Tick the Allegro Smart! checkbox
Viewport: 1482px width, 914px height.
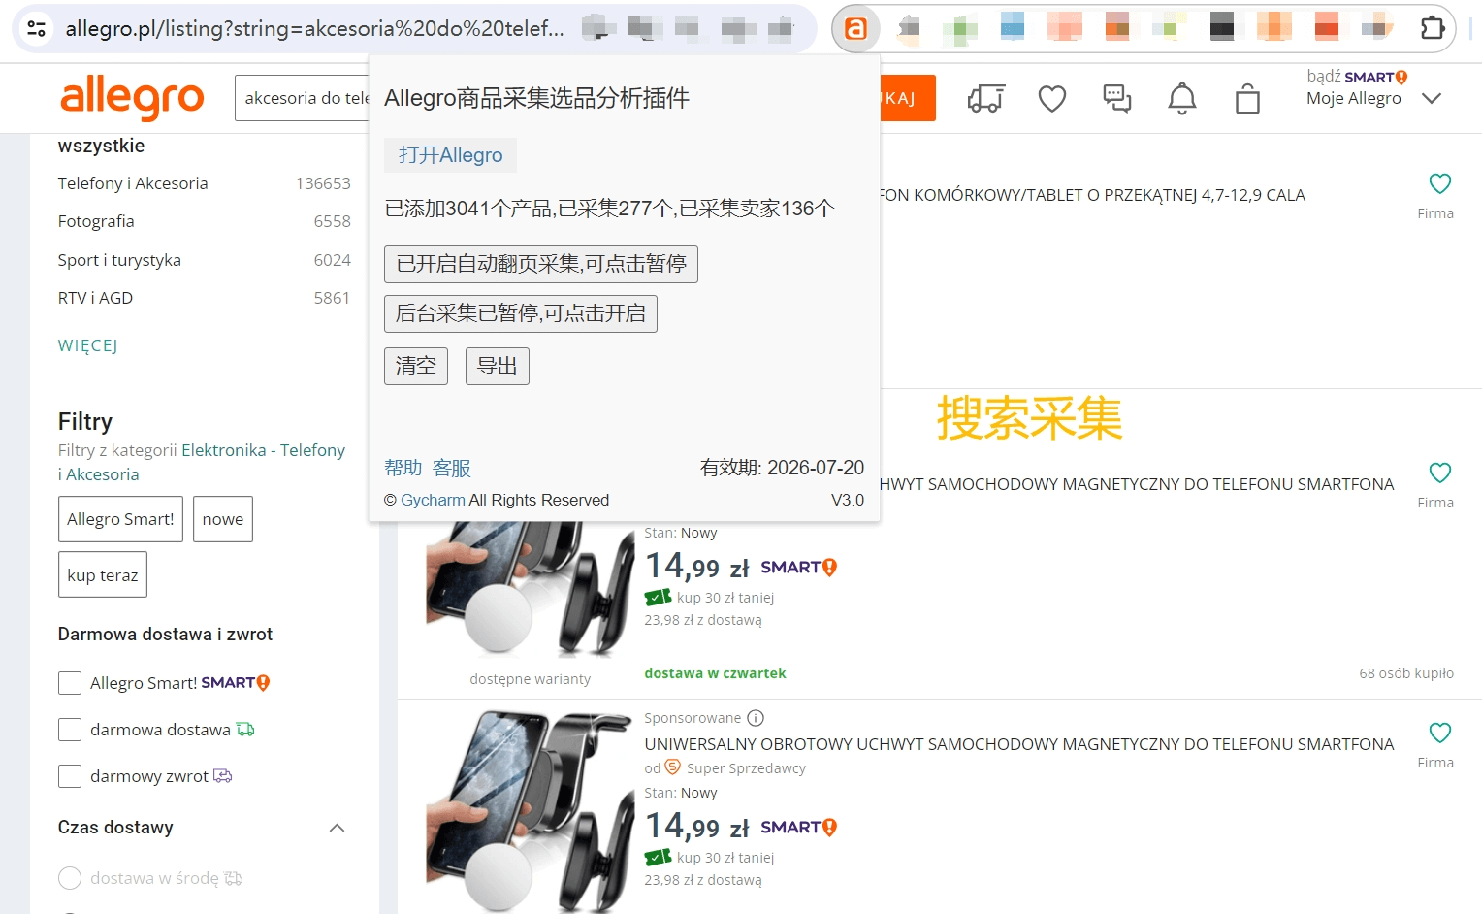click(x=70, y=683)
